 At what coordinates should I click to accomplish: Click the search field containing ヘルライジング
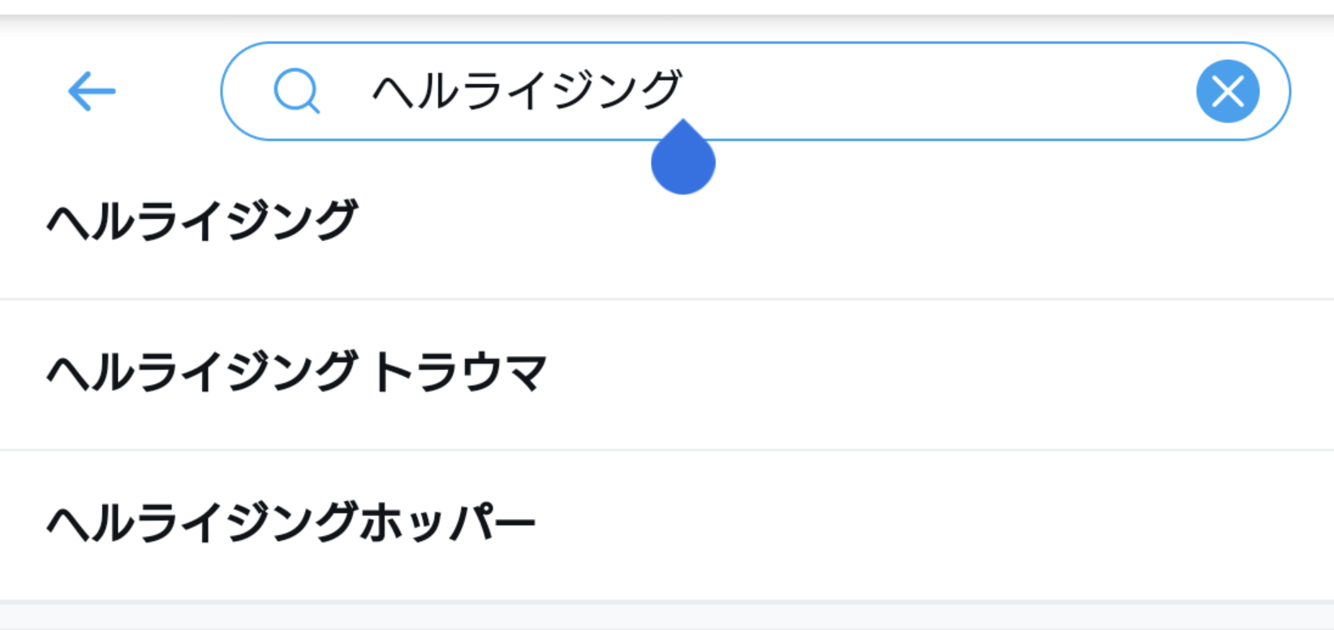(x=527, y=91)
